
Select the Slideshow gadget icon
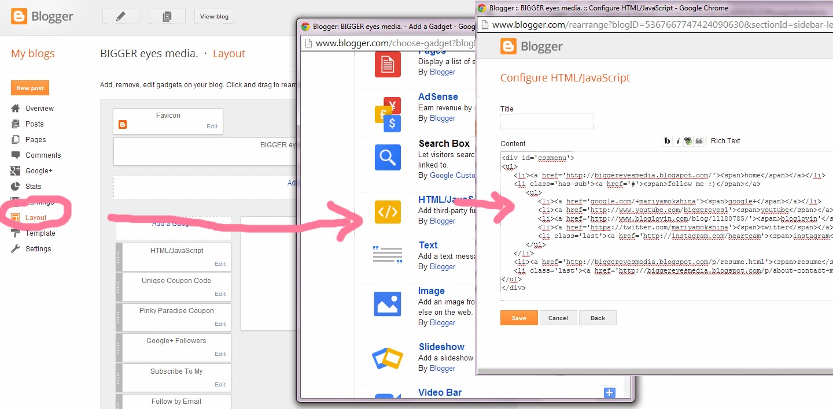(388, 358)
